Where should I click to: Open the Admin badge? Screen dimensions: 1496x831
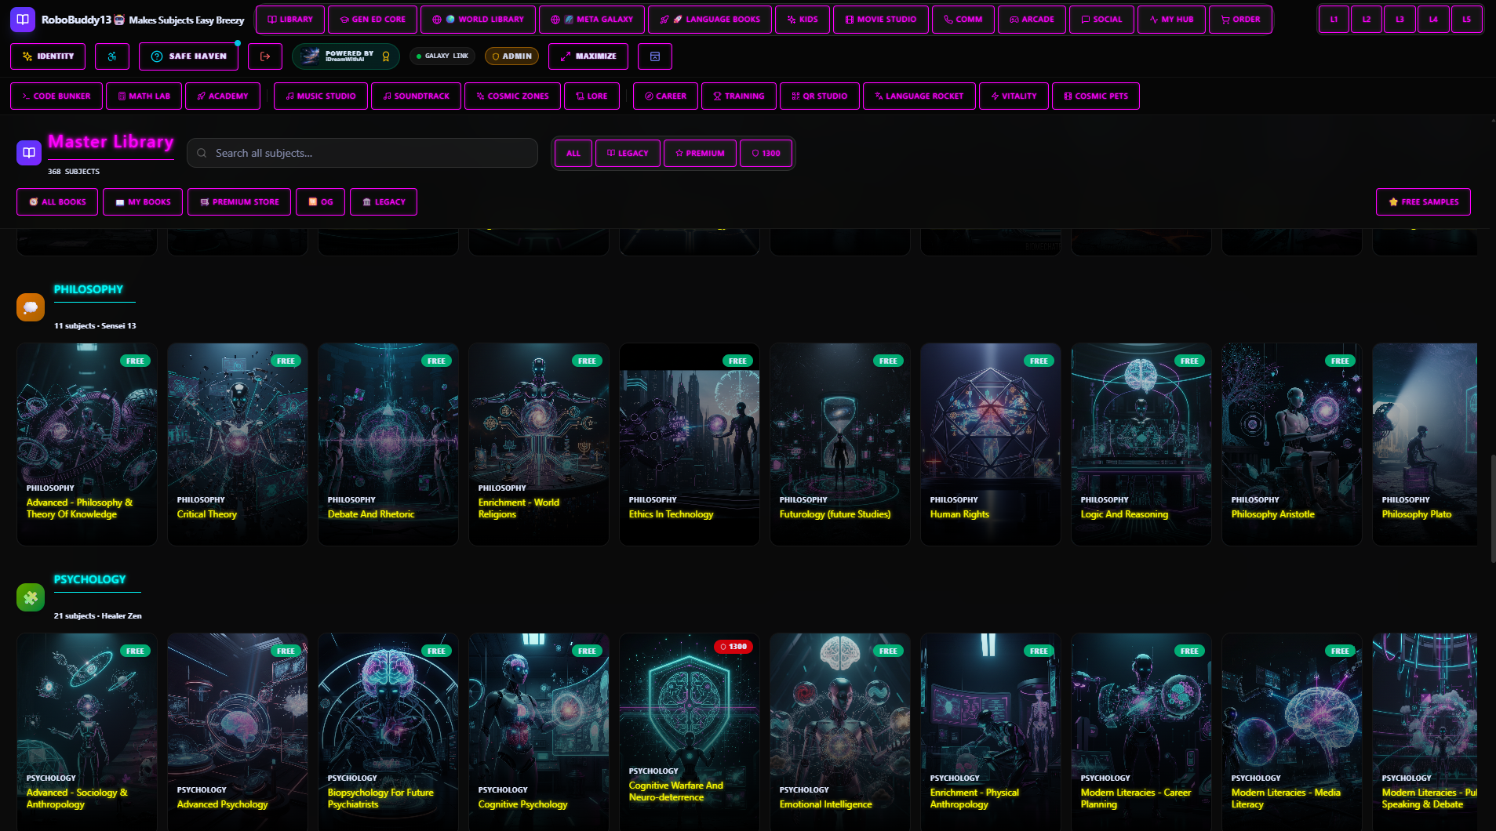tap(511, 56)
